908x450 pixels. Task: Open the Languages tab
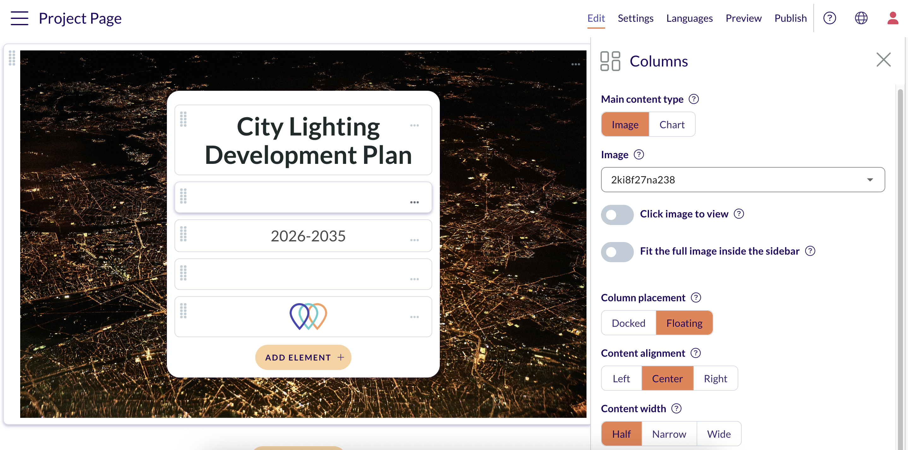coord(689,18)
